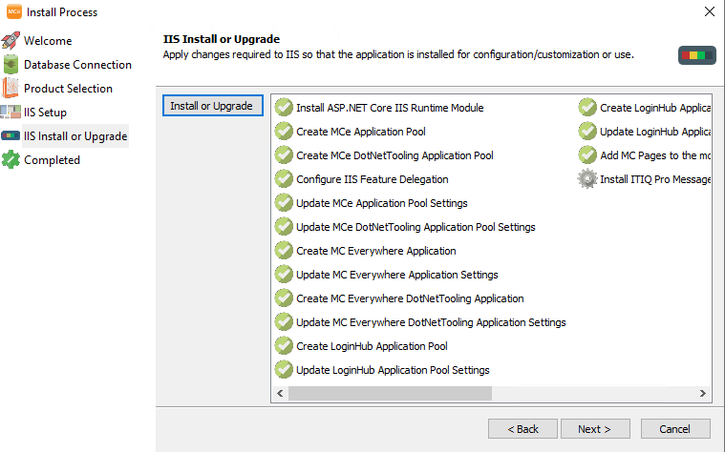Select 'Update LoginHub Applica' text in second column

pos(655,132)
